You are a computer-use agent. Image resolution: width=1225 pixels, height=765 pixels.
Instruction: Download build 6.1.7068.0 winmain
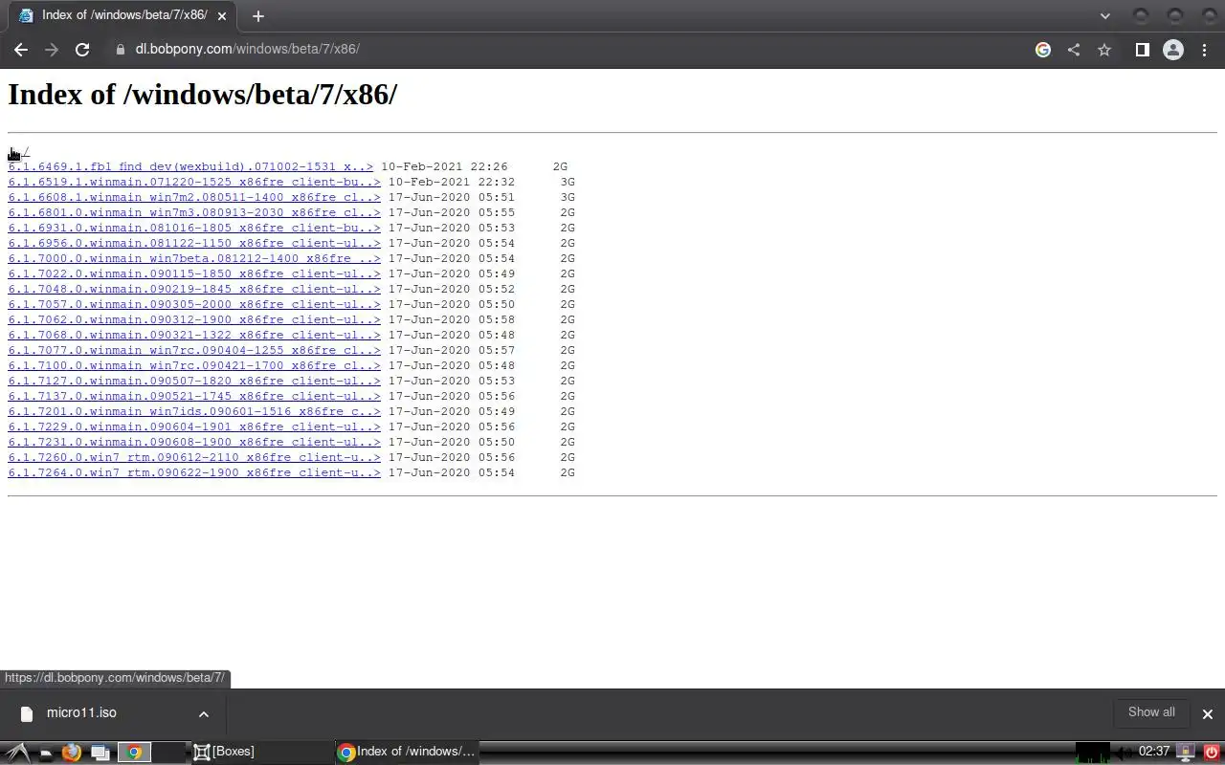point(194,335)
